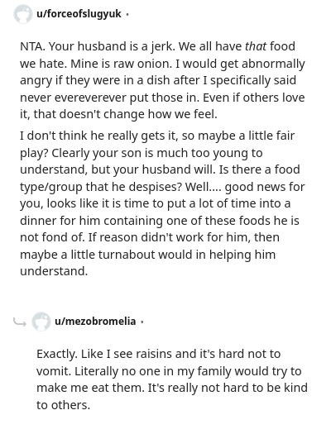Click the final "understand." of first comment
The image size is (331, 434).
[54, 271]
